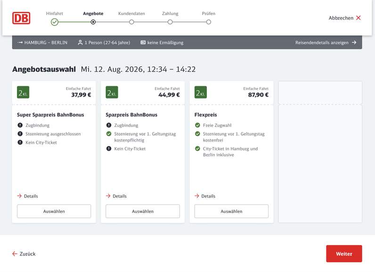The image size is (375, 272).
Task: Click the warning icon by Super Sparpreis Kein City-Ticket
Action: click(20, 142)
